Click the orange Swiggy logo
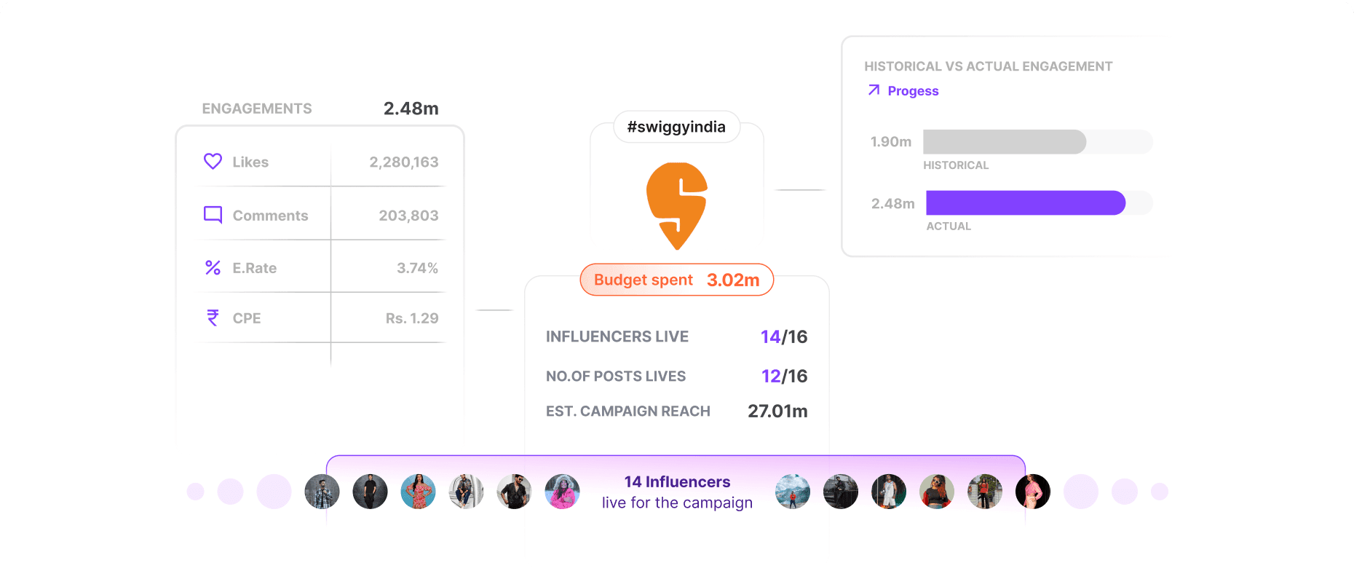 677,205
